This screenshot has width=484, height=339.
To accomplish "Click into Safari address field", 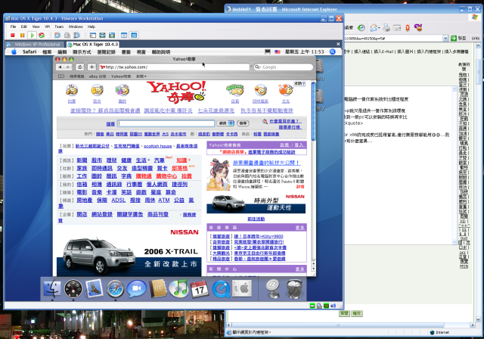I will tap(174, 67).
